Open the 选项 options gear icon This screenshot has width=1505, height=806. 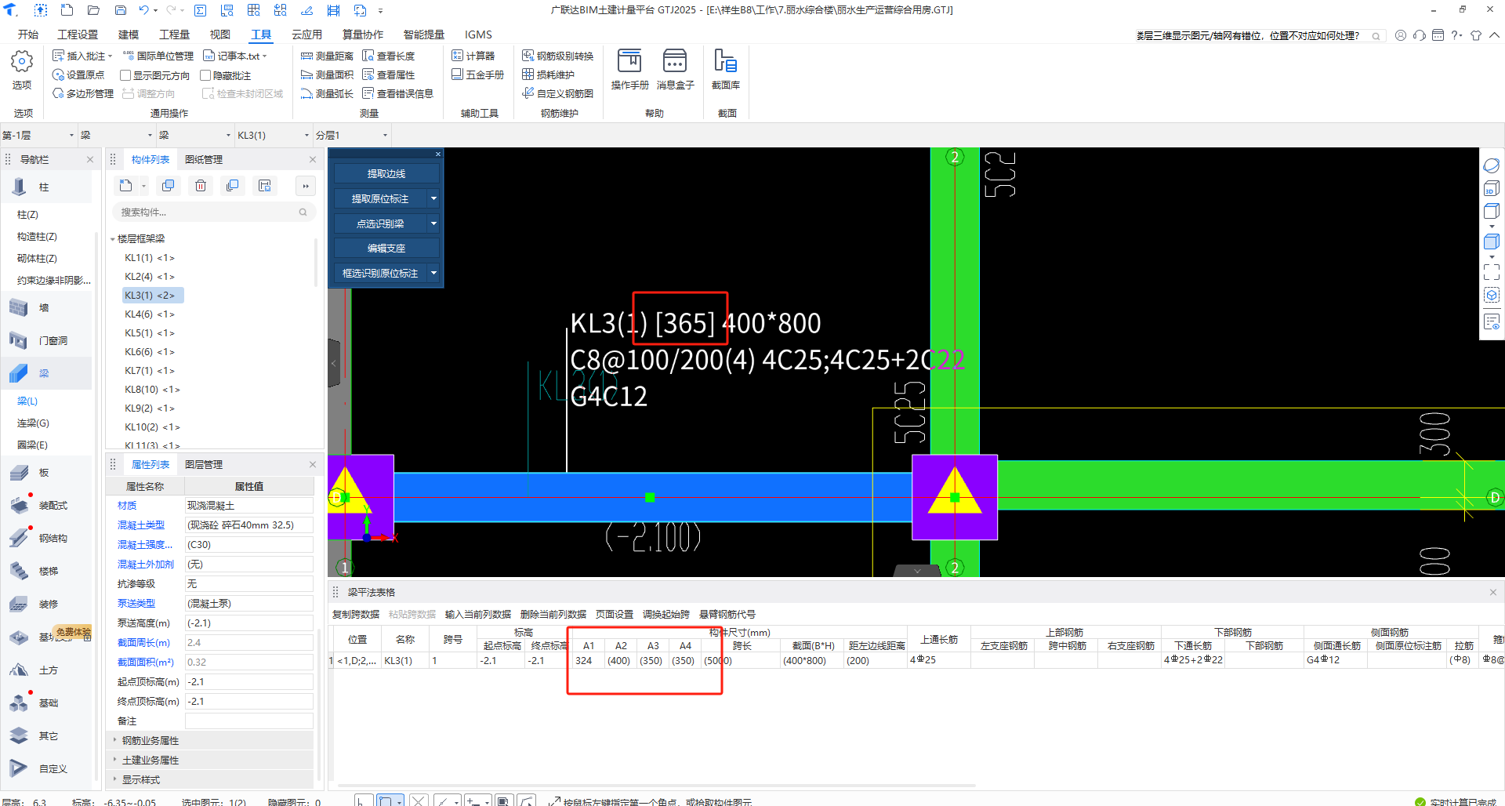22,61
